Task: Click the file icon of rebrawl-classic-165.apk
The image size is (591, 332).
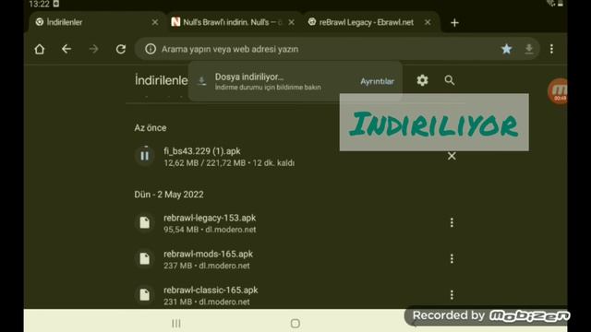Action: coord(145,295)
